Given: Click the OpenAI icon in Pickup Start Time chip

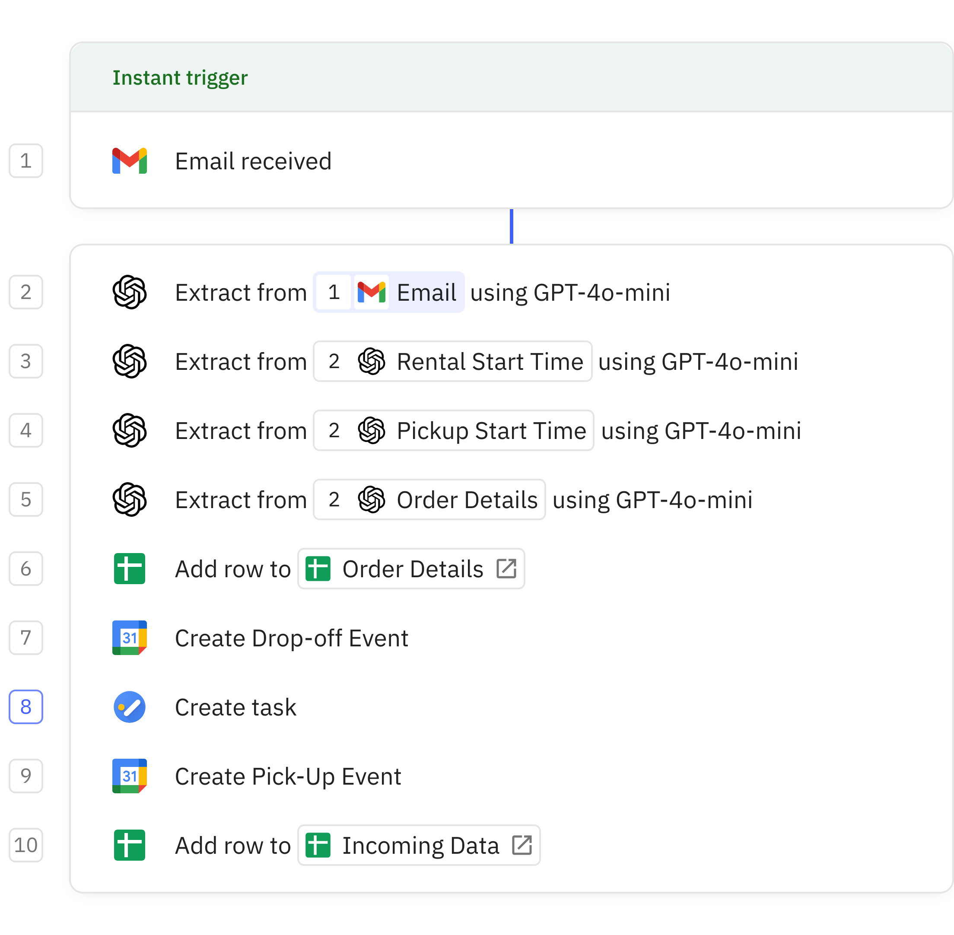Looking at the screenshot, I should (372, 431).
